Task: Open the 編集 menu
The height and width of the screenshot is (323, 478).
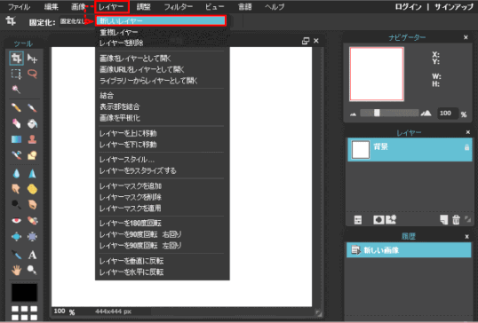Action: point(51,7)
